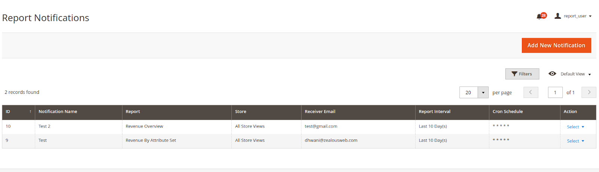Open Select action for Test 2 row
This screenshot has height=172, width=599.
point(575,127)
